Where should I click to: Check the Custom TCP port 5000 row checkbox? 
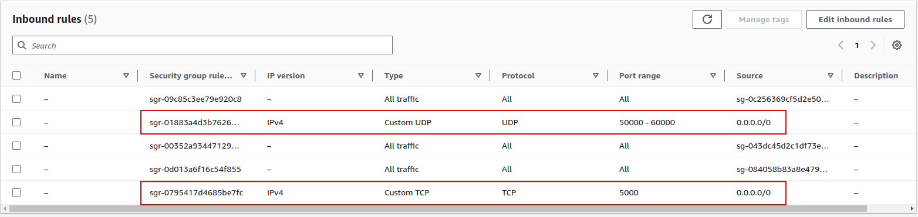point(16,192)
